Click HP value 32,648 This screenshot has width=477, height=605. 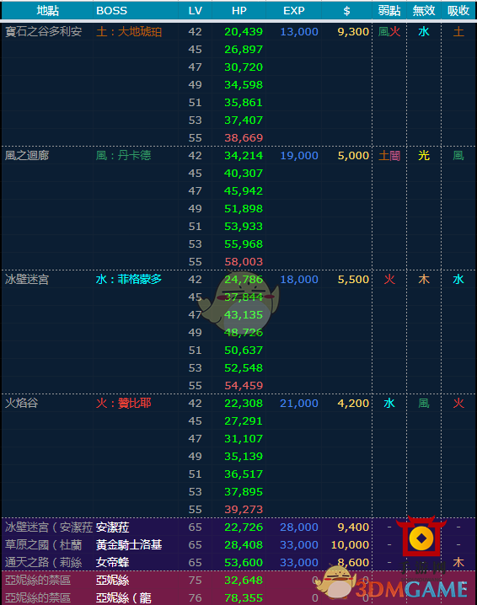(244, 581)
